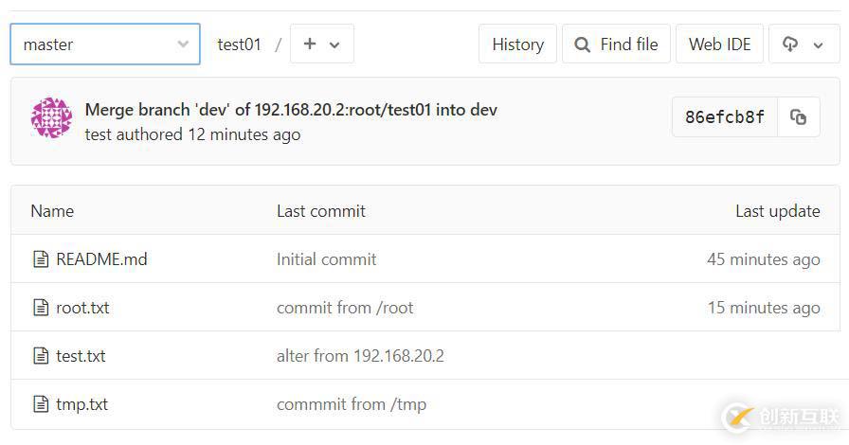Open the History button
Screen dimensions: 849x445
(x=517, y=44)
